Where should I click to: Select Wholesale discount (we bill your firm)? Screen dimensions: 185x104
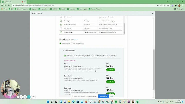click(x=65, y=56)
